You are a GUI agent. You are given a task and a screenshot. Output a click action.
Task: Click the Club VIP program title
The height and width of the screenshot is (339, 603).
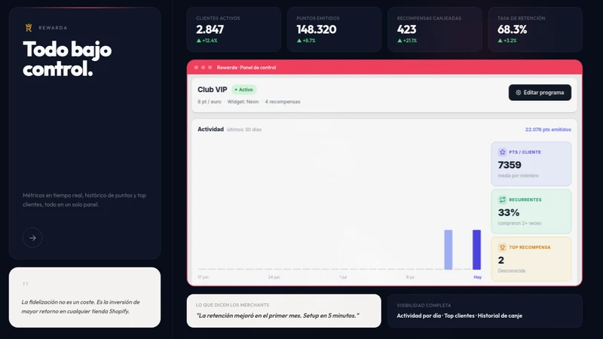213,90
